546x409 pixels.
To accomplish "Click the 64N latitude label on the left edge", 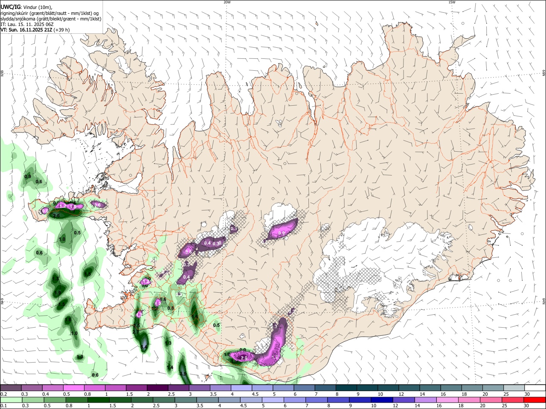I will [2, 301].
